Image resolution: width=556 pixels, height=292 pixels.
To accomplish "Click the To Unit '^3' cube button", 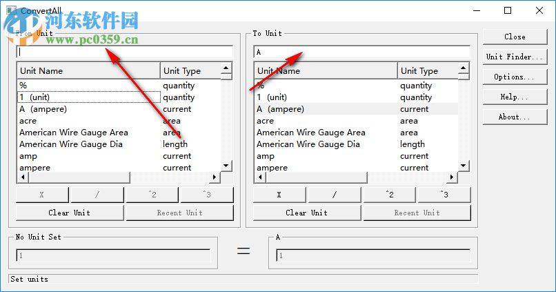I will tap(444, 195).
